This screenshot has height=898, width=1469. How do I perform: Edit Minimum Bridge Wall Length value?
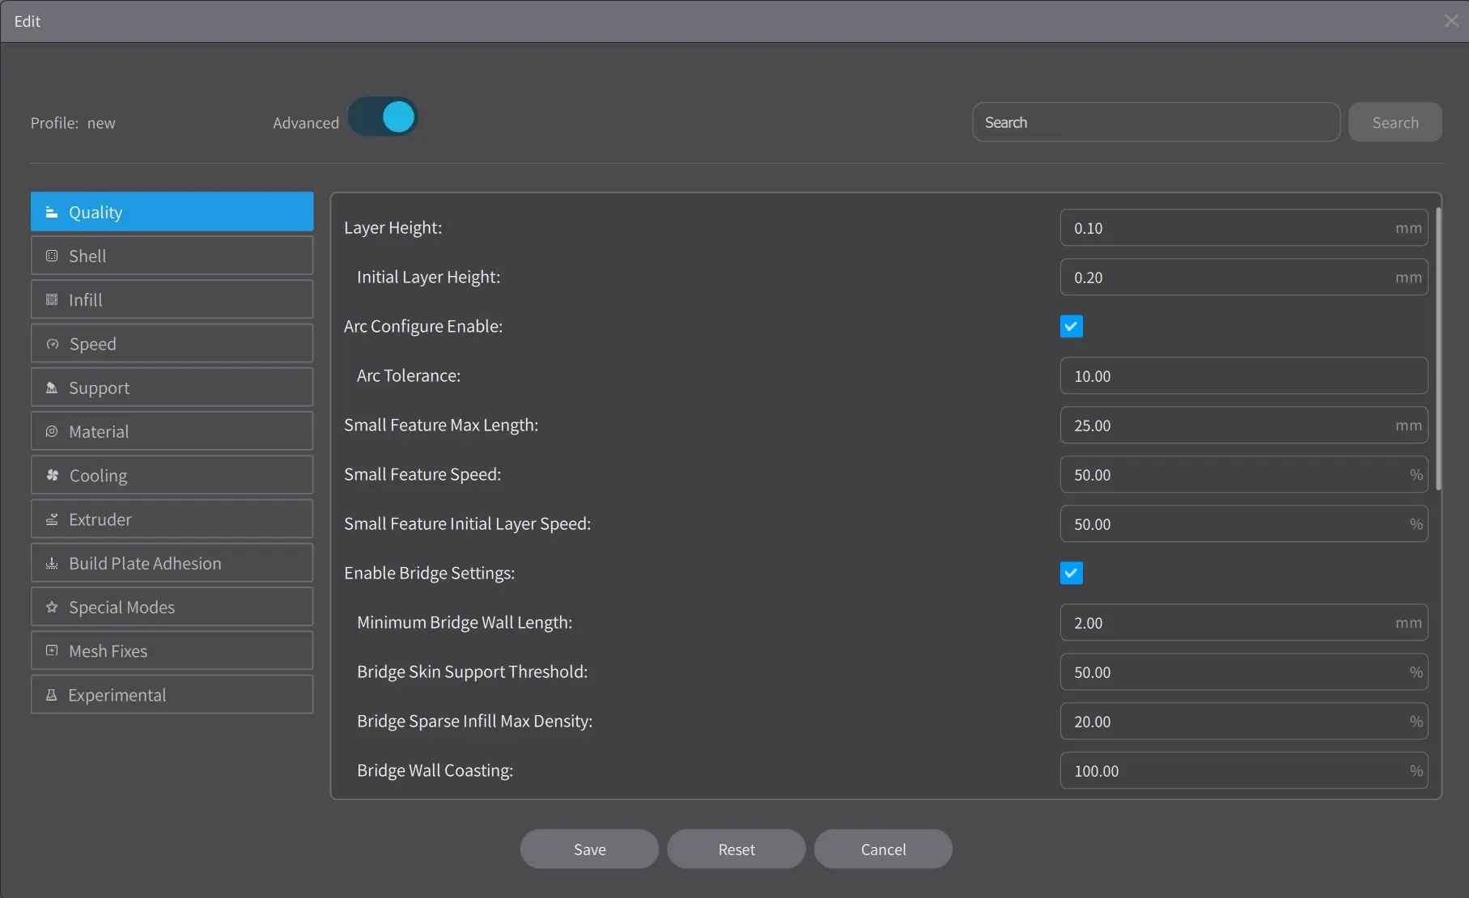click(1244, 623)
